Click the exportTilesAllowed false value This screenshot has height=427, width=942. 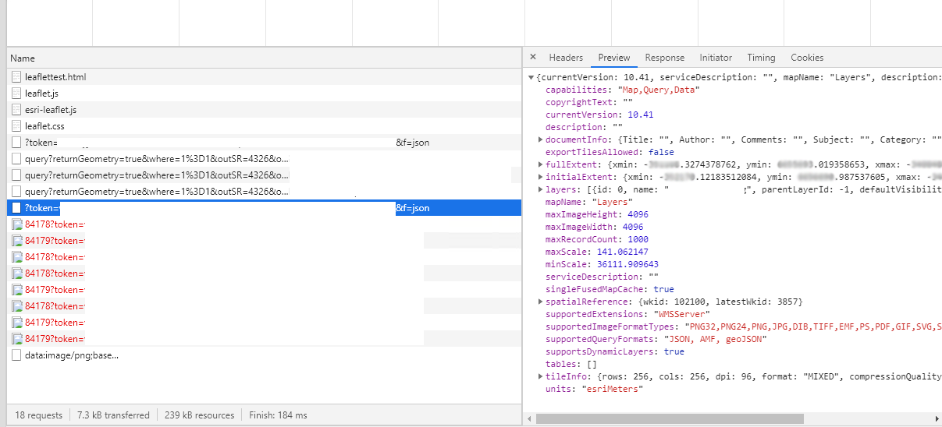click(x=661, y=152)
